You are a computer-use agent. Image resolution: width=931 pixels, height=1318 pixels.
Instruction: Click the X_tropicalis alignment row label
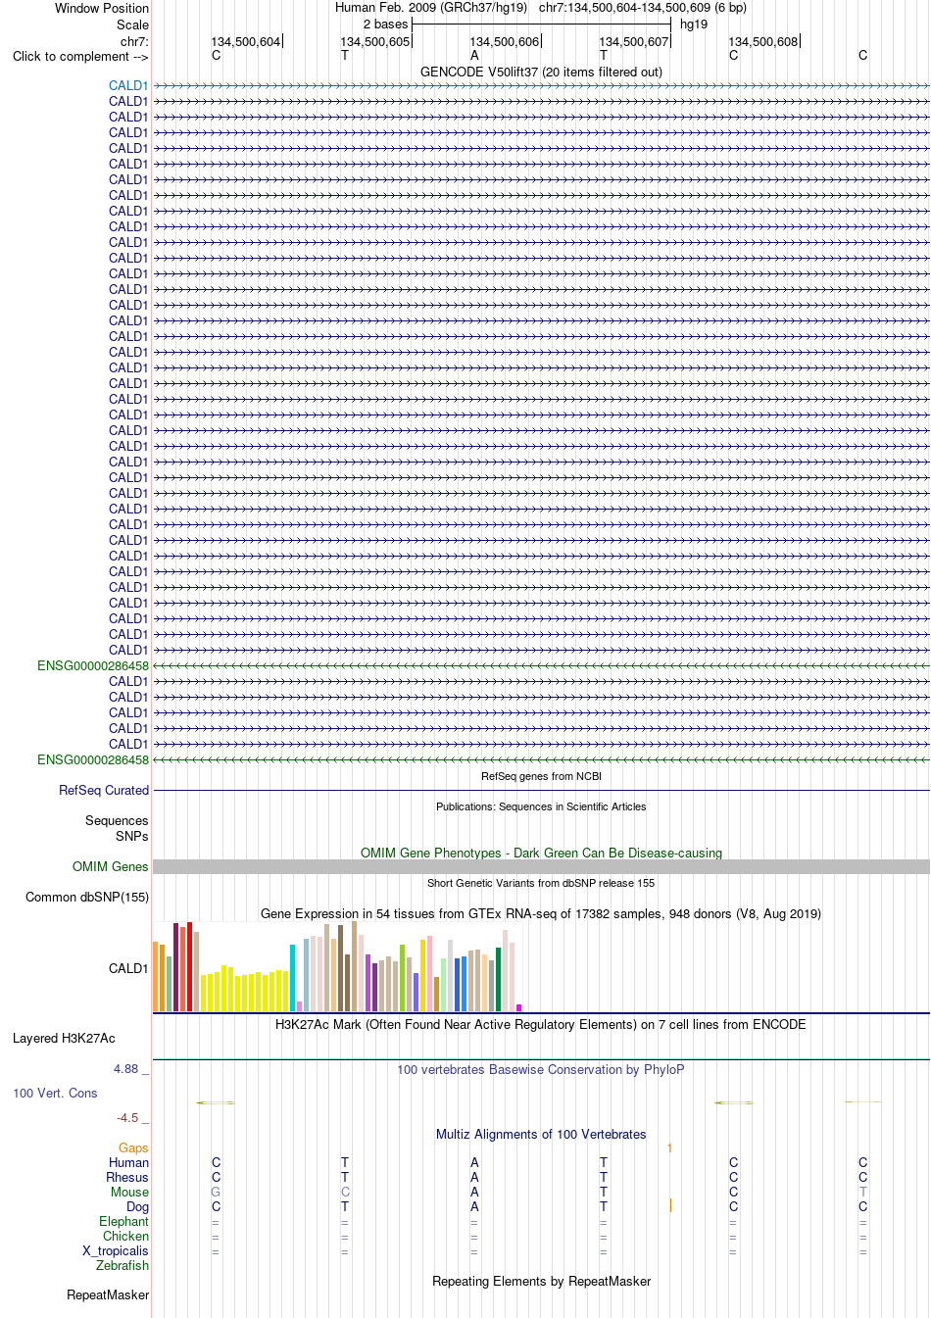tap(116, 1251)
